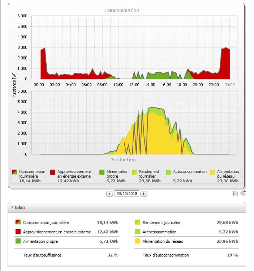Go to the previous day arrow

coord(109,194)
